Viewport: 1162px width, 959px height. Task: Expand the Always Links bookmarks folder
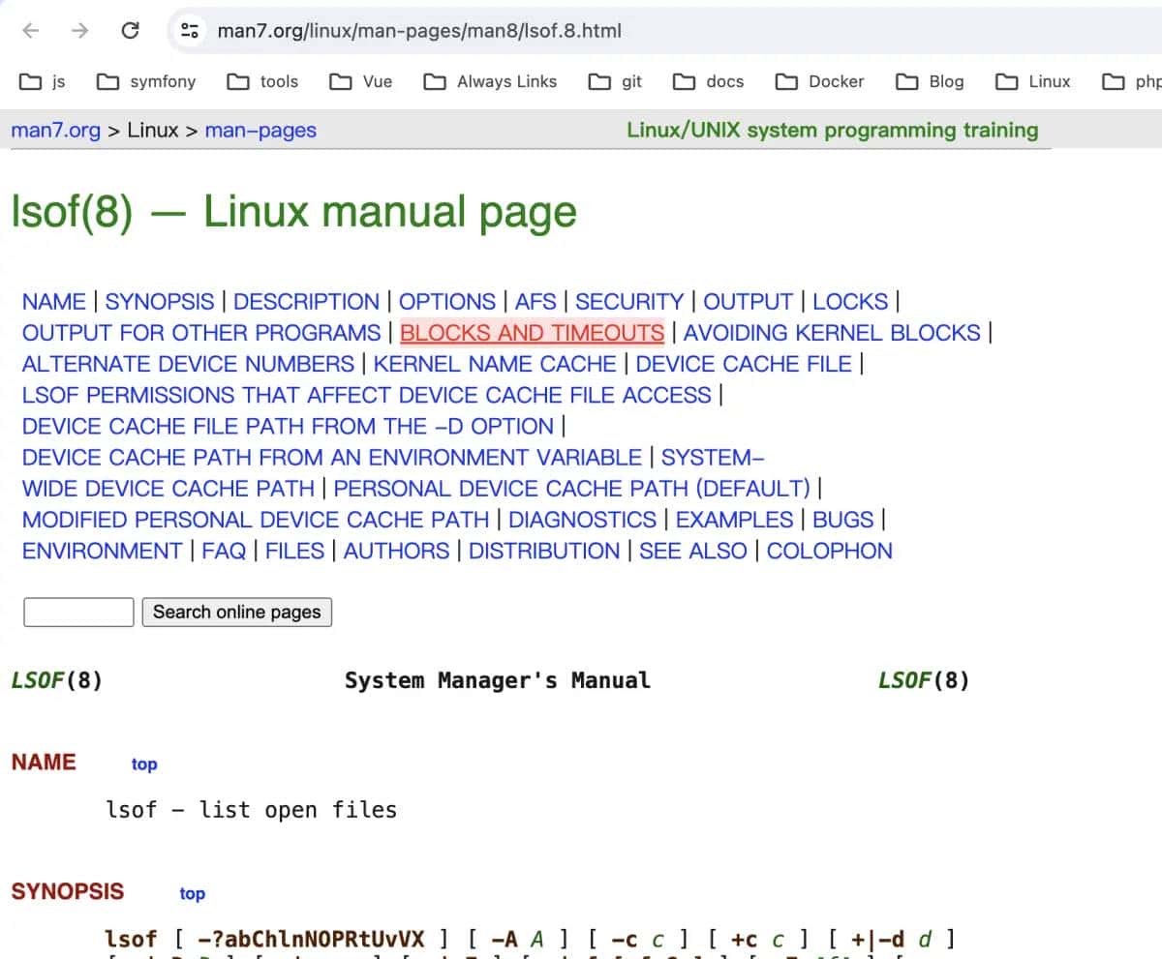[489, 82]
